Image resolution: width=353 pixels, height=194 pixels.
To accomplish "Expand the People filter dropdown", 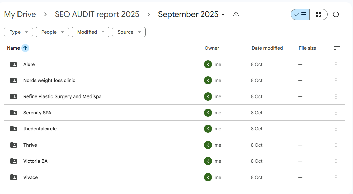I will point(52,32).
